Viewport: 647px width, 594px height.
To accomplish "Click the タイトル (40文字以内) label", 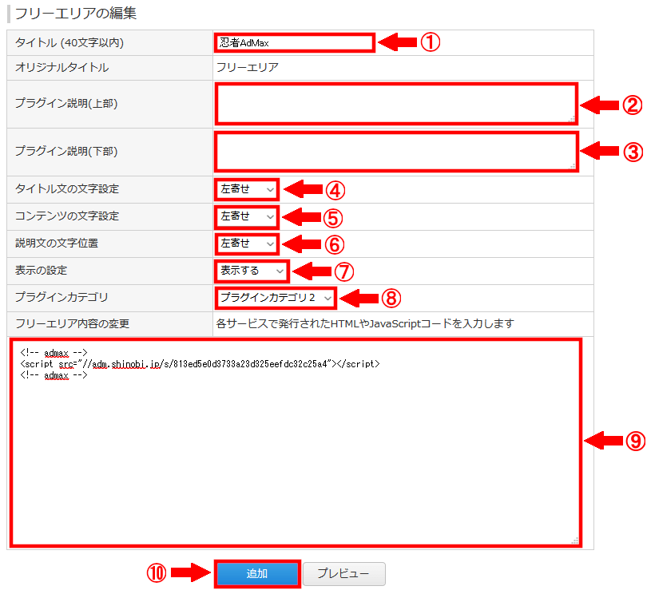I will [69, 42].
